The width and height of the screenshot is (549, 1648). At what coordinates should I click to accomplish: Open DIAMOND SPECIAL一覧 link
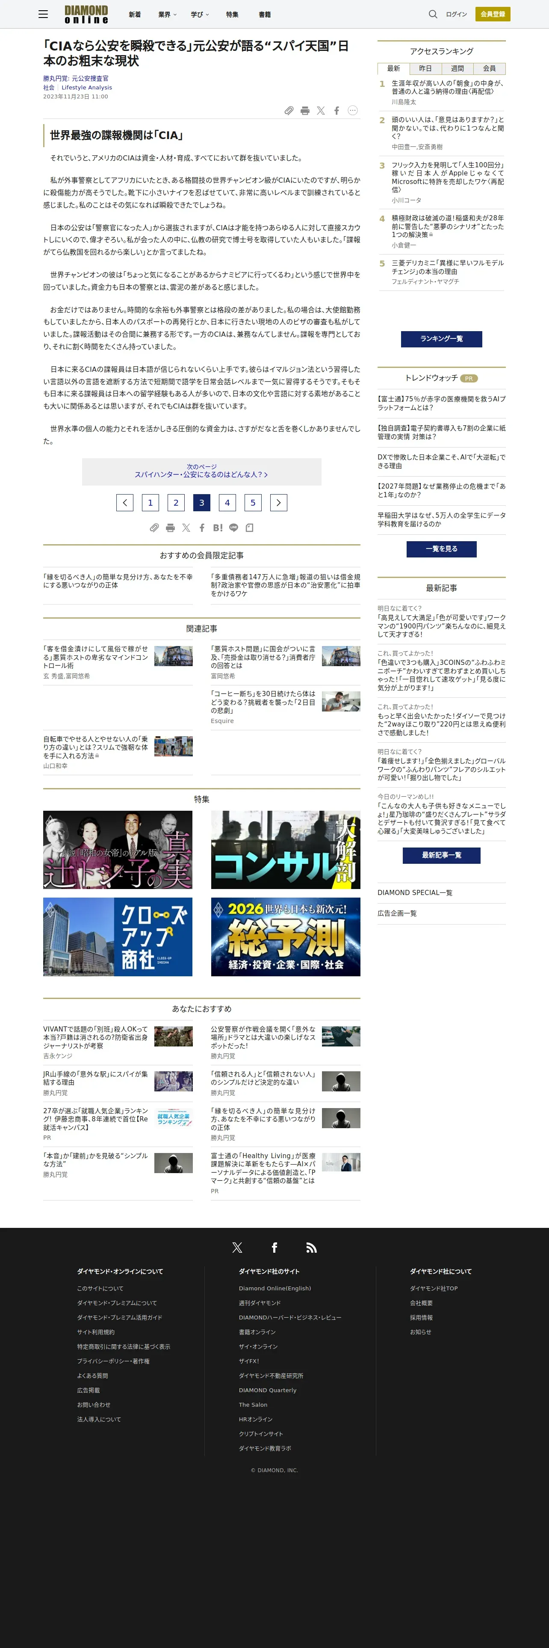click(415, 892)
